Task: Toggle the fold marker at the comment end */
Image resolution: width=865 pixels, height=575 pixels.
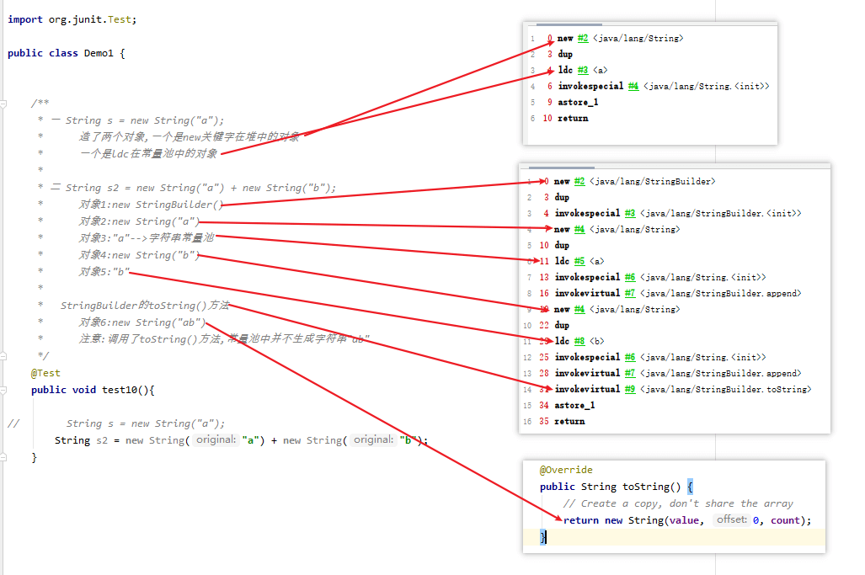Action: click(x=3, y=356)
